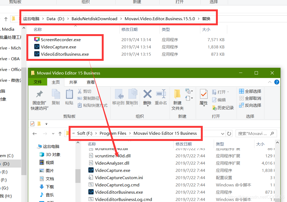The image size is (287, 202).
Task: Pin folder to Quick access in Movavi window
Action: [39, 100]
